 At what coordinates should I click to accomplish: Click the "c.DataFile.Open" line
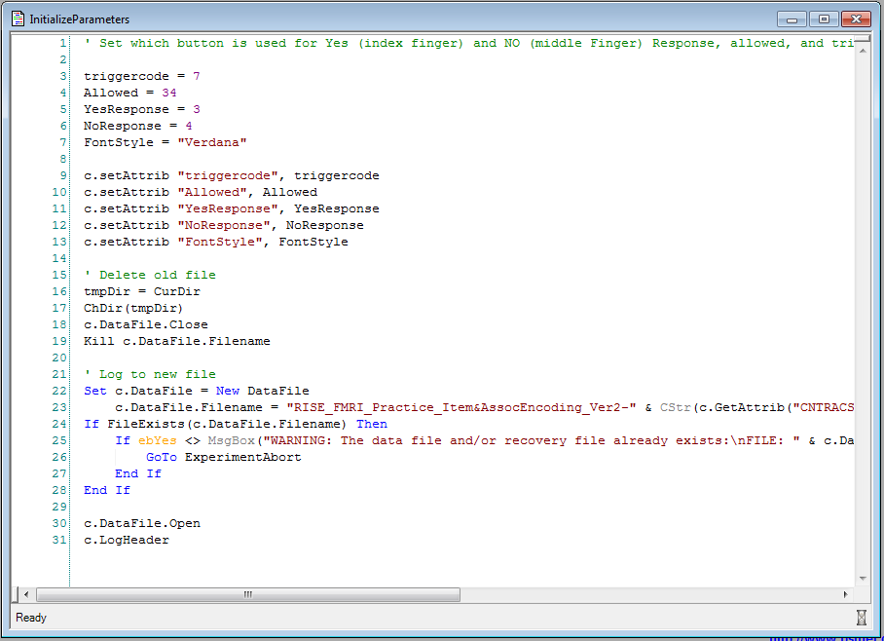[x=142, y=523]
